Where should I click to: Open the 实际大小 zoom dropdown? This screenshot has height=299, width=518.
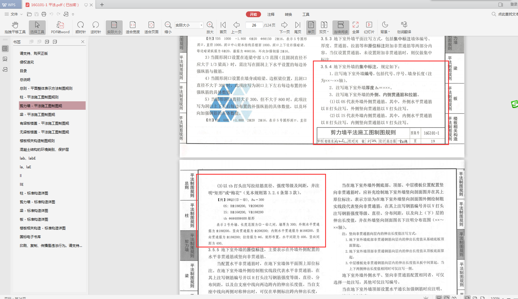pyautogui.click(x=201, y=25)
